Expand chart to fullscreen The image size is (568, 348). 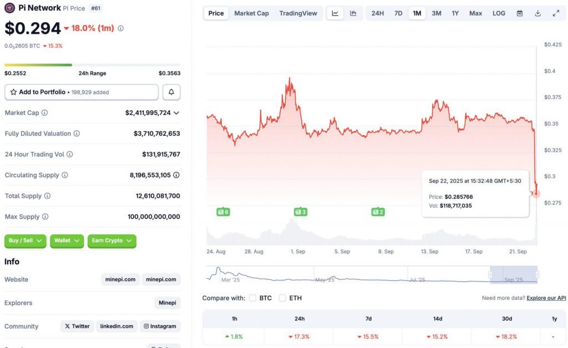(x=556, y=13)
